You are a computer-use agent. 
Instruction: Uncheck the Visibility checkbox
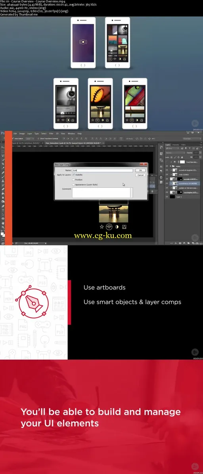tap(73, 175)
